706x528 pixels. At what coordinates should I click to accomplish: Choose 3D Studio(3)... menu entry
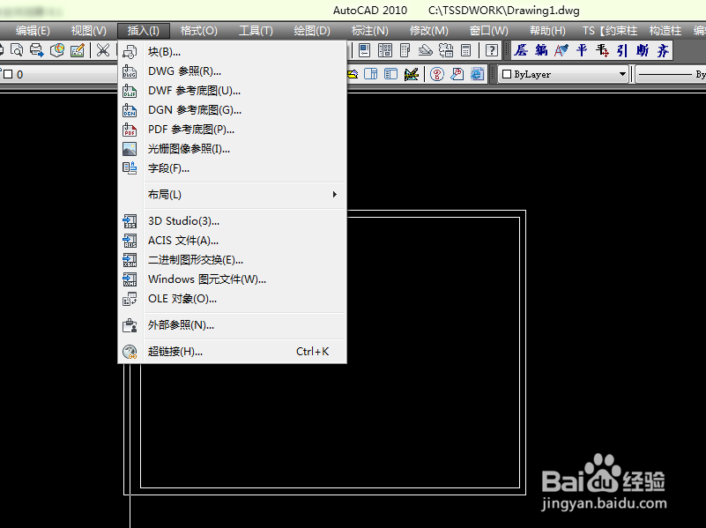pos(233,221)
